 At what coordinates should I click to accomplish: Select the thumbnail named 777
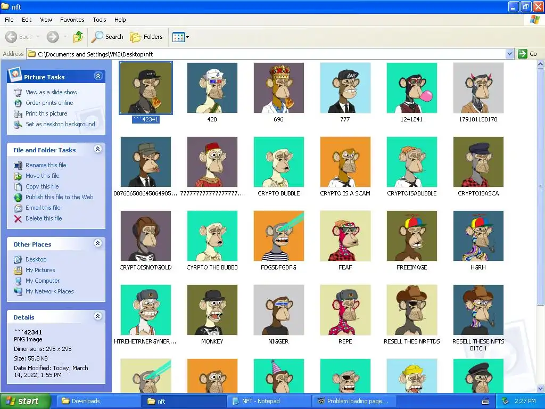[x=345, y=88]
